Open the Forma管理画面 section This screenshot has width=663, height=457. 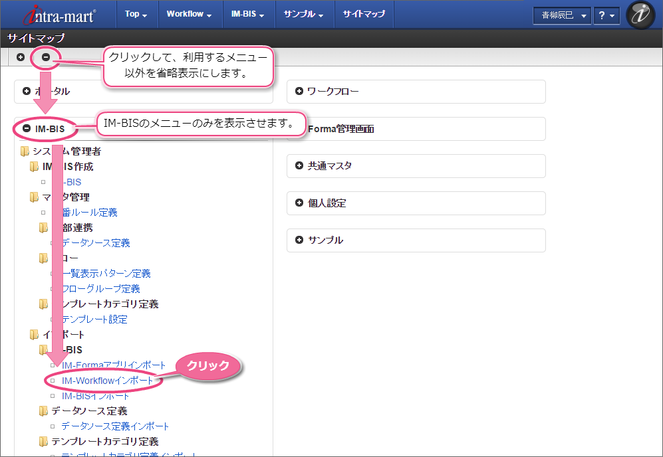click(x=416, y=129)
